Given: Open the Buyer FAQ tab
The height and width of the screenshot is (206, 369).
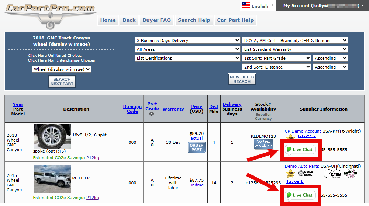Looking at the screenshot, I should pyautogui.click(x=157, y=20).
